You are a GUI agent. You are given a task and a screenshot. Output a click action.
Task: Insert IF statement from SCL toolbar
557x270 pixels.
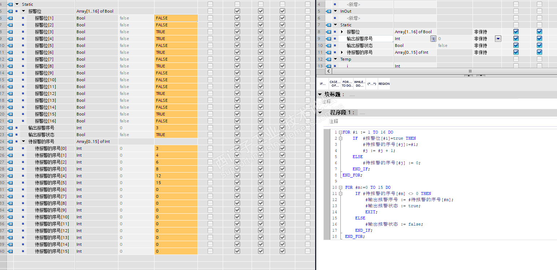pyautogui.click(x=322, y=84)
